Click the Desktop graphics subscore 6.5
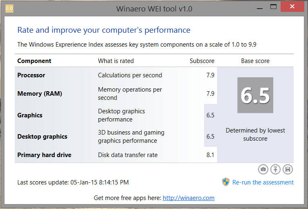Viewport: 308px width, 209px height. 210,137
